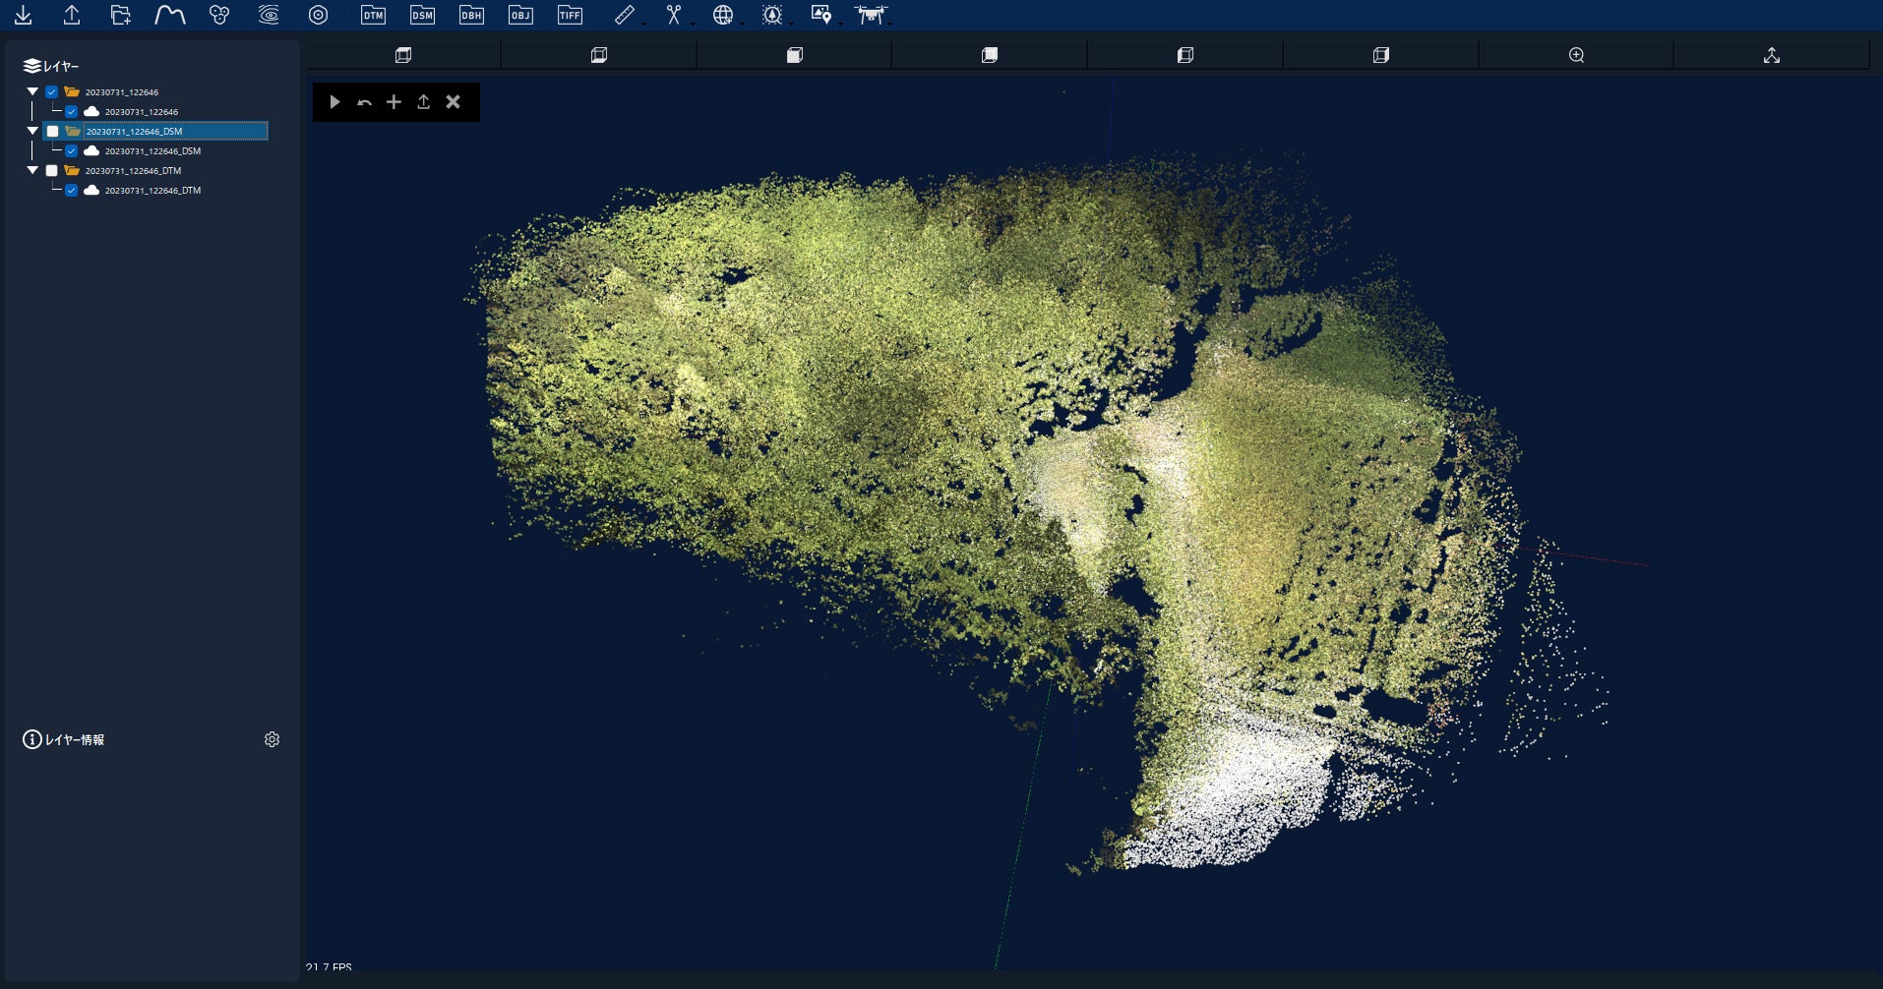Export as OBJ using toolbar icon
Screen dimensions: 1883x989
click(520, 15)
